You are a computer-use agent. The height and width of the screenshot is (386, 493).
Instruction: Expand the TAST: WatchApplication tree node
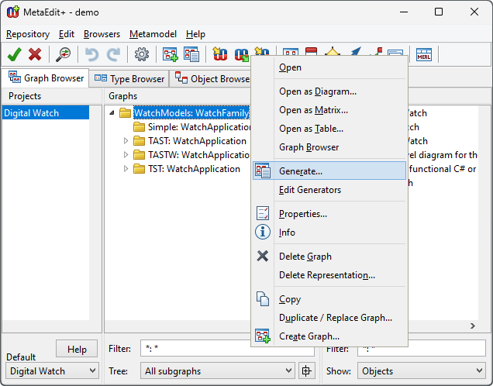126,141
